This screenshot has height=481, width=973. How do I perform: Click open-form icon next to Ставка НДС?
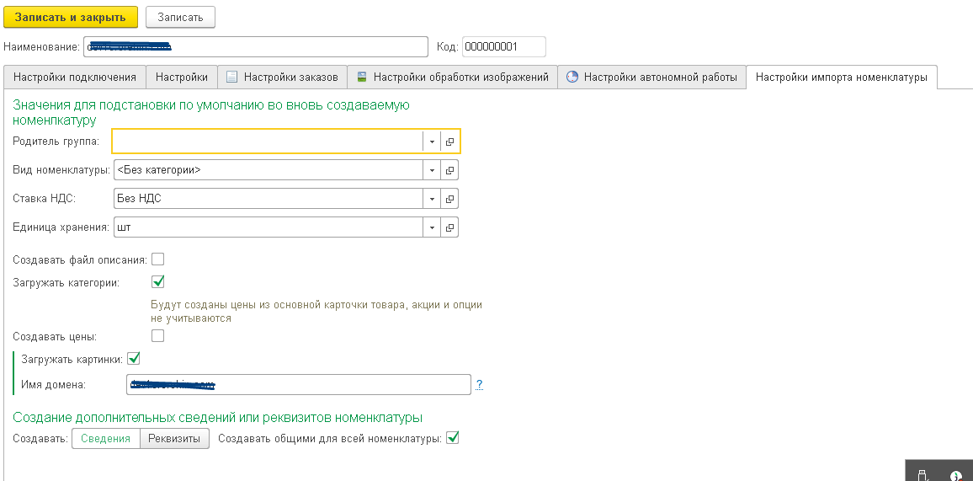pyautogui.click(x=449, y=199)
